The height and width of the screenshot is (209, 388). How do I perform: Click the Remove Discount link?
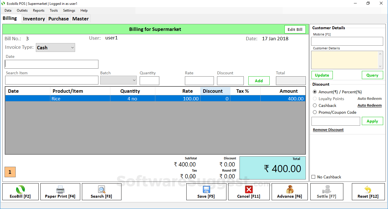pos(328,130)
